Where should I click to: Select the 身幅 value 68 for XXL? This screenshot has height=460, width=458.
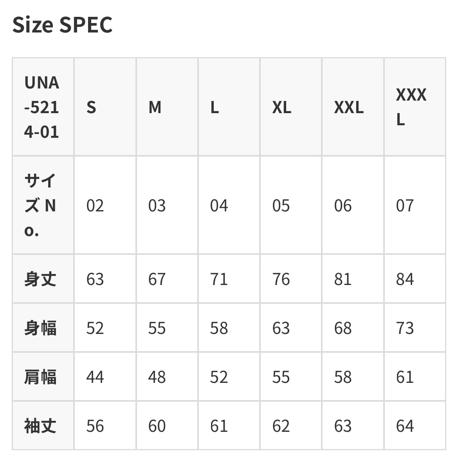click(343, 328)
